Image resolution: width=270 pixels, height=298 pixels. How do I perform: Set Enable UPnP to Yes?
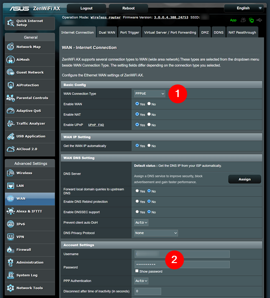[137, 125]
